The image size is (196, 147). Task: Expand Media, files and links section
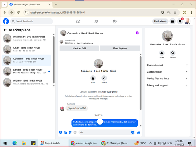(167, 78)
